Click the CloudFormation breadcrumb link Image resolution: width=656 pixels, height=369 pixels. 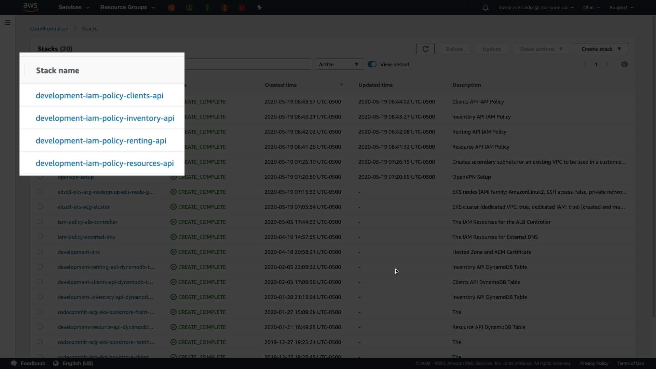(x=49, y=29)
